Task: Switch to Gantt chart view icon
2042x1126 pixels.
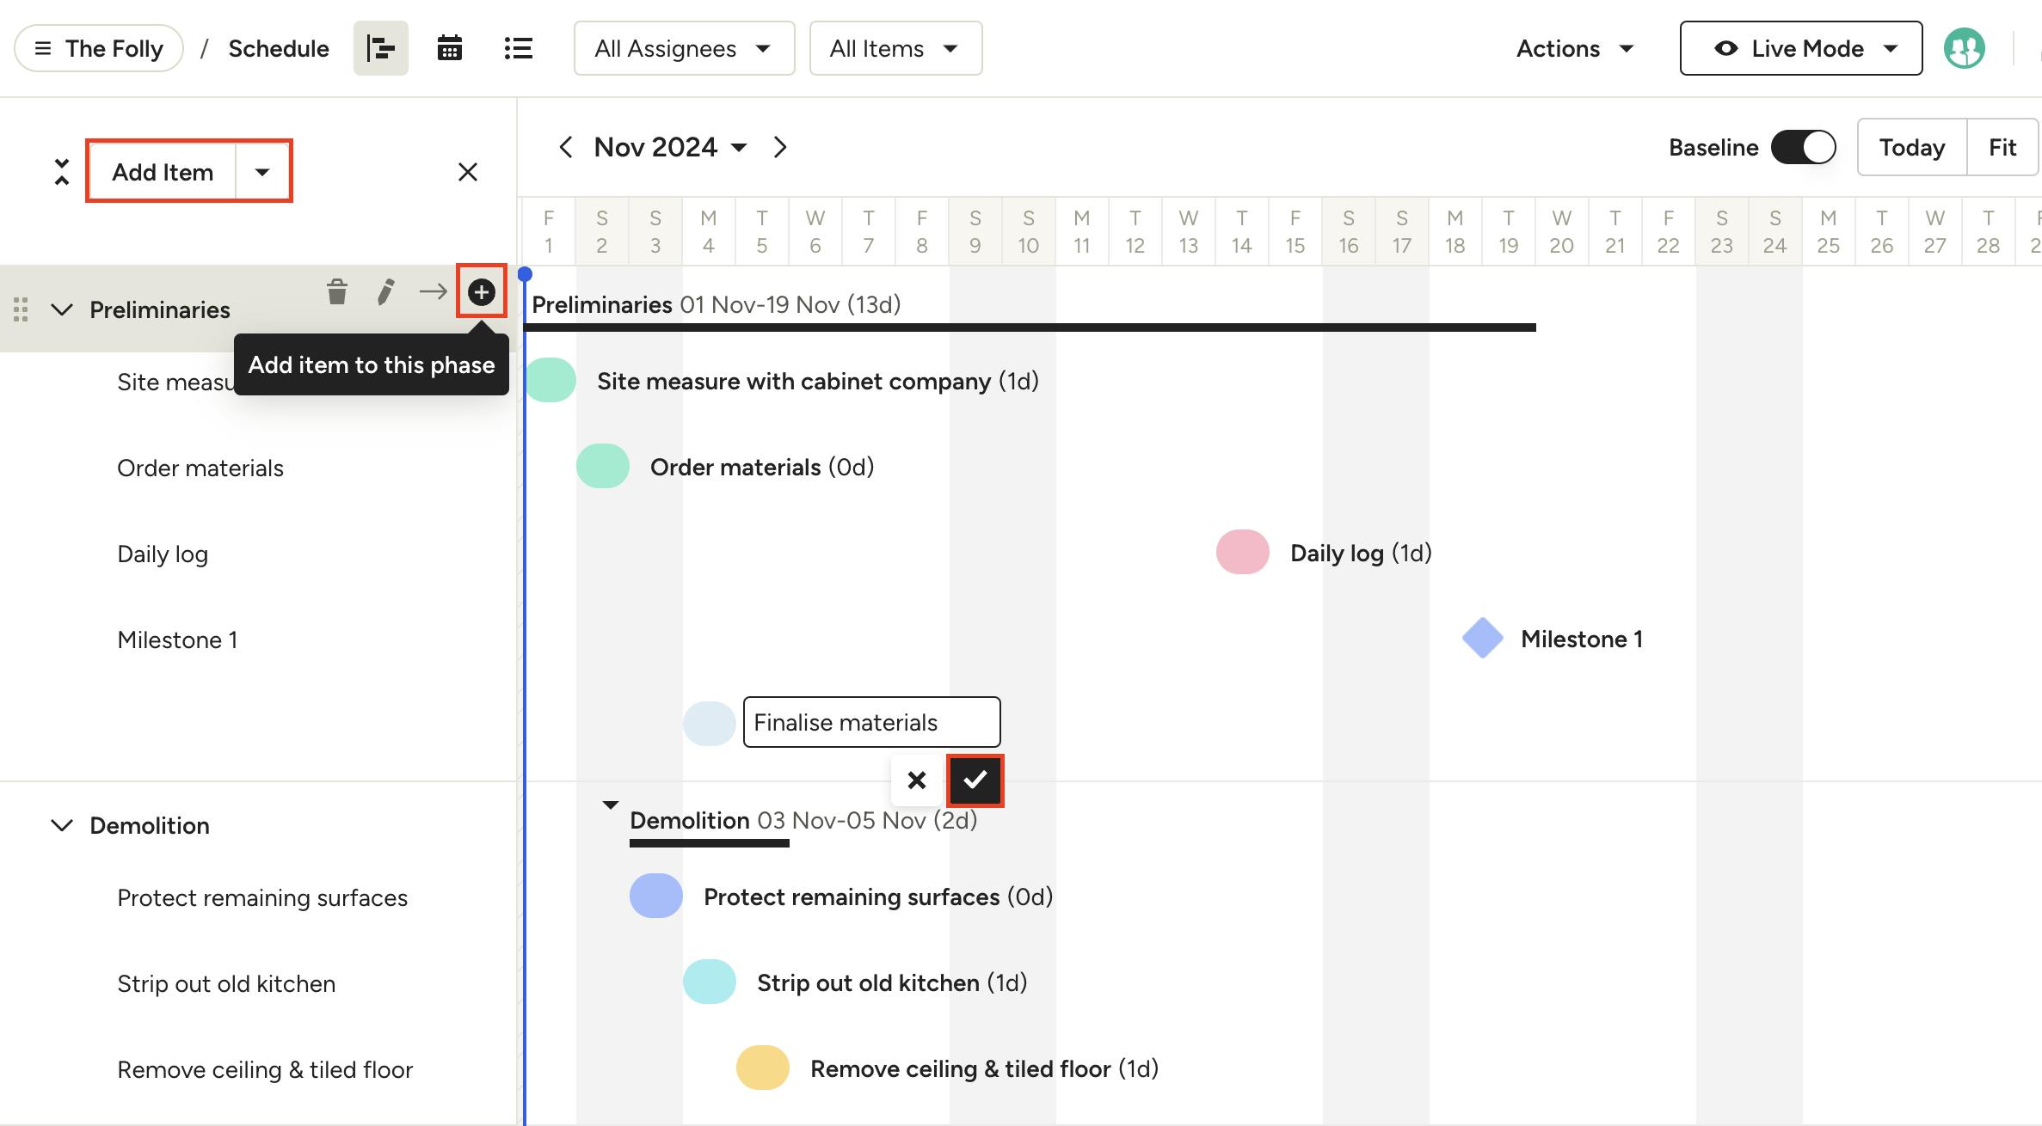Action: click(x=380, y=48)
